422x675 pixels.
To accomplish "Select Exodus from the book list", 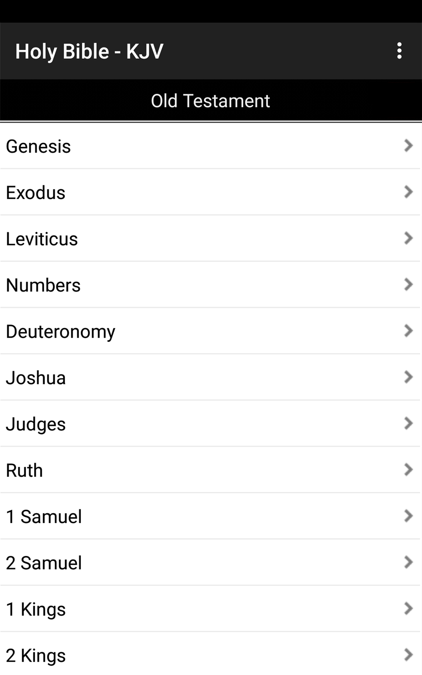I will (x=36, y=193).
